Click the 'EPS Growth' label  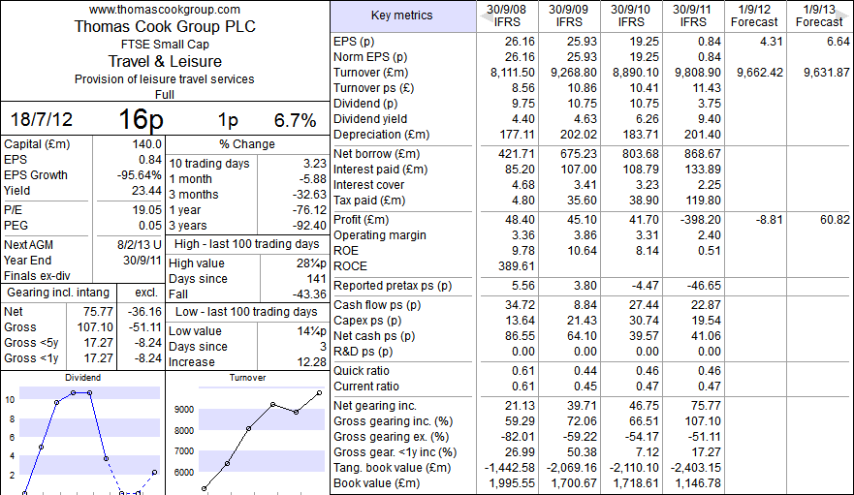(x=36, y=175)
